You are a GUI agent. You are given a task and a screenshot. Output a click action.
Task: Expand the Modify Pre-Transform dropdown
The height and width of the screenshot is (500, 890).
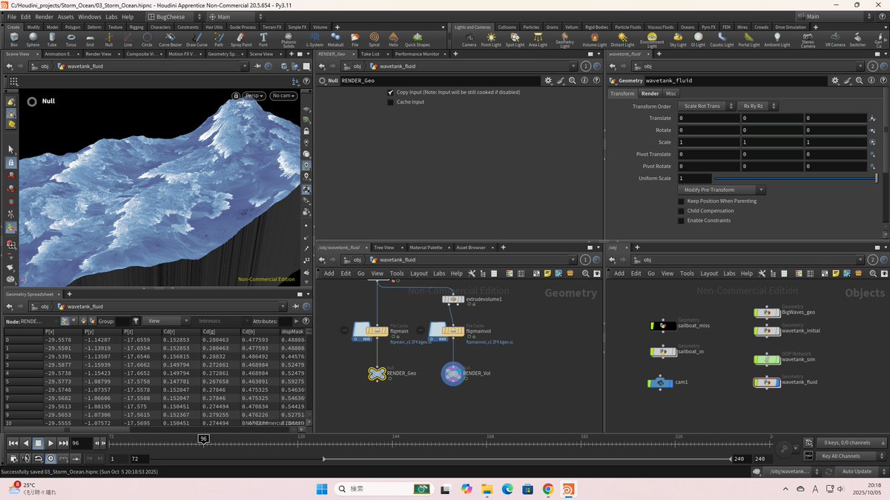(722, 190)
